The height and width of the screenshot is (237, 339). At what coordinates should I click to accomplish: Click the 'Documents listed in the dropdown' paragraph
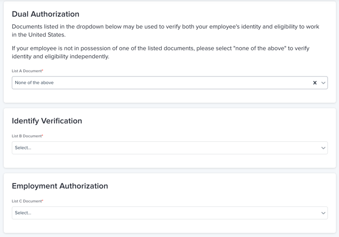pos(165,31)
